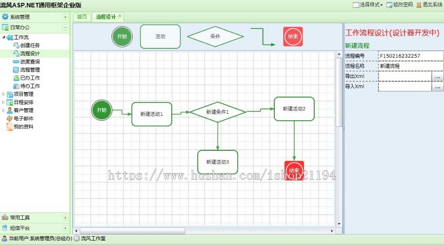This screenshot has width=444, height=245.
Task: Click 退出系统 to log out
Action: (429, 4)
